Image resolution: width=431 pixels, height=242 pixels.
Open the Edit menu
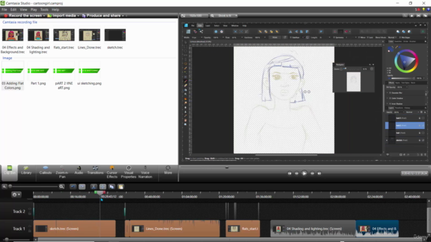pyautogui.click(x=13, y=9)
